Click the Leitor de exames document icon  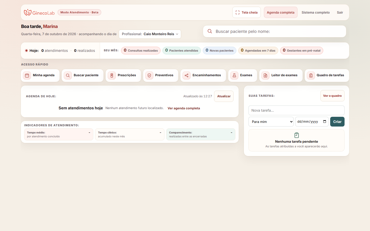pos(265,75)
